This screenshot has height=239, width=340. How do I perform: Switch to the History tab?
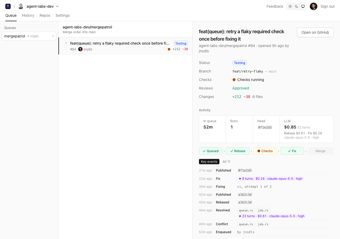pos(28,15)
